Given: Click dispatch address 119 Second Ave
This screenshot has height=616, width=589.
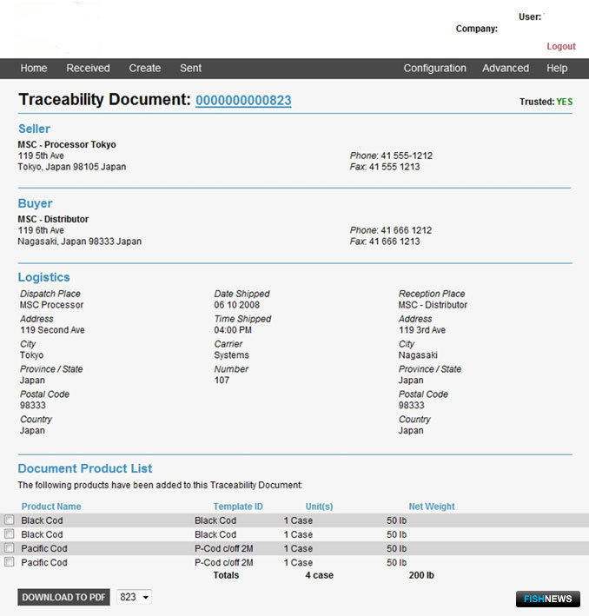Looking at the screenshot, I should [52, 330].
